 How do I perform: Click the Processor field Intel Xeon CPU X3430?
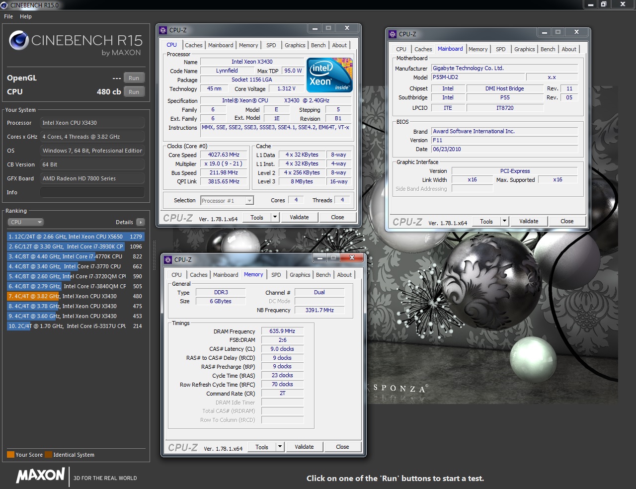[92, 123]
